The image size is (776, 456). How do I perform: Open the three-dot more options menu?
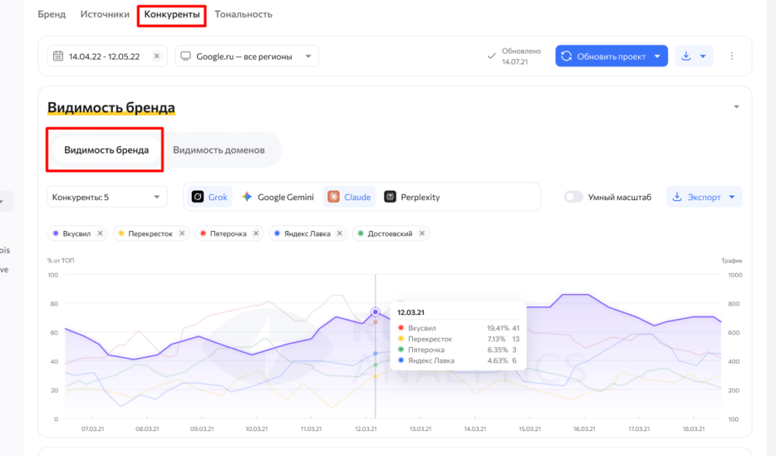tap(731, 56)
